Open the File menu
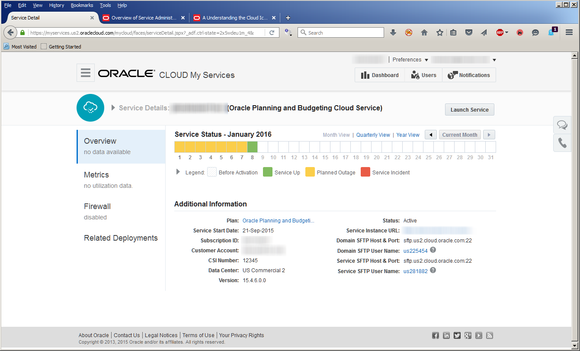580x351 pixels. pyautogui.click(x=8, y=5)
